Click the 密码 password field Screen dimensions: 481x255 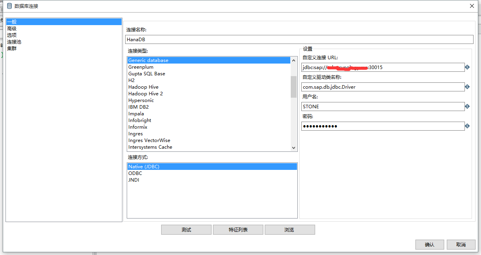[383, 126]
